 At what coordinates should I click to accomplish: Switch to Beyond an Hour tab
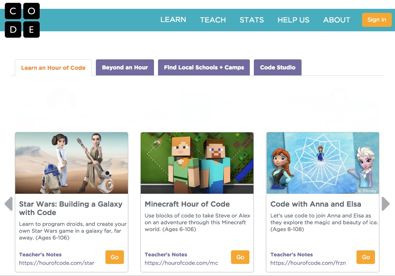[125, 67]
